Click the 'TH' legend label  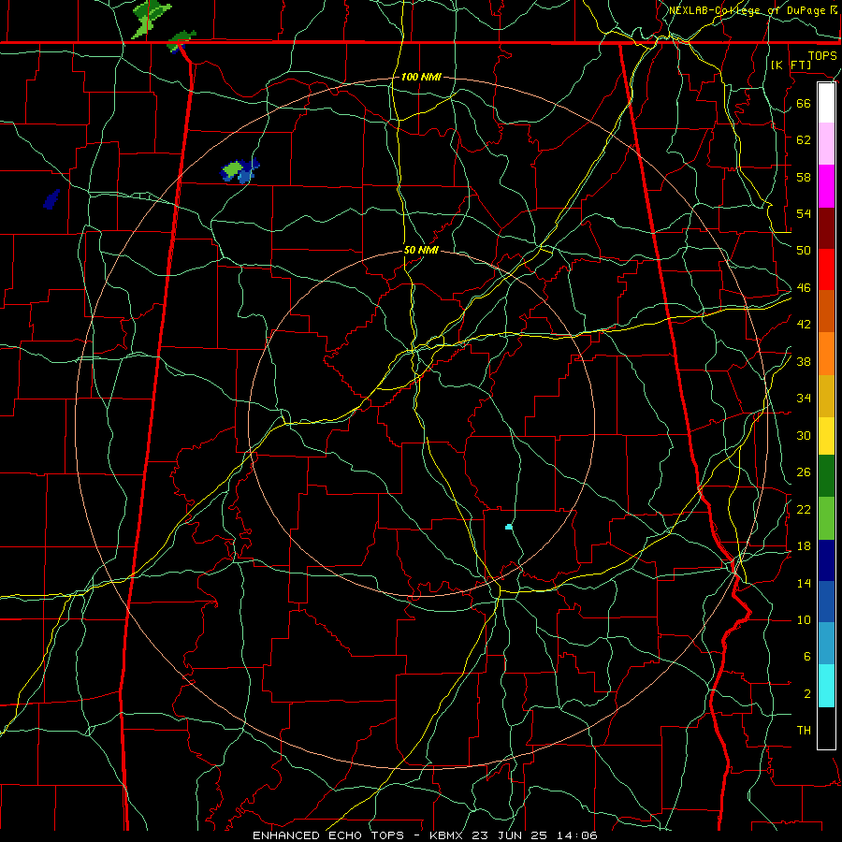804,731
